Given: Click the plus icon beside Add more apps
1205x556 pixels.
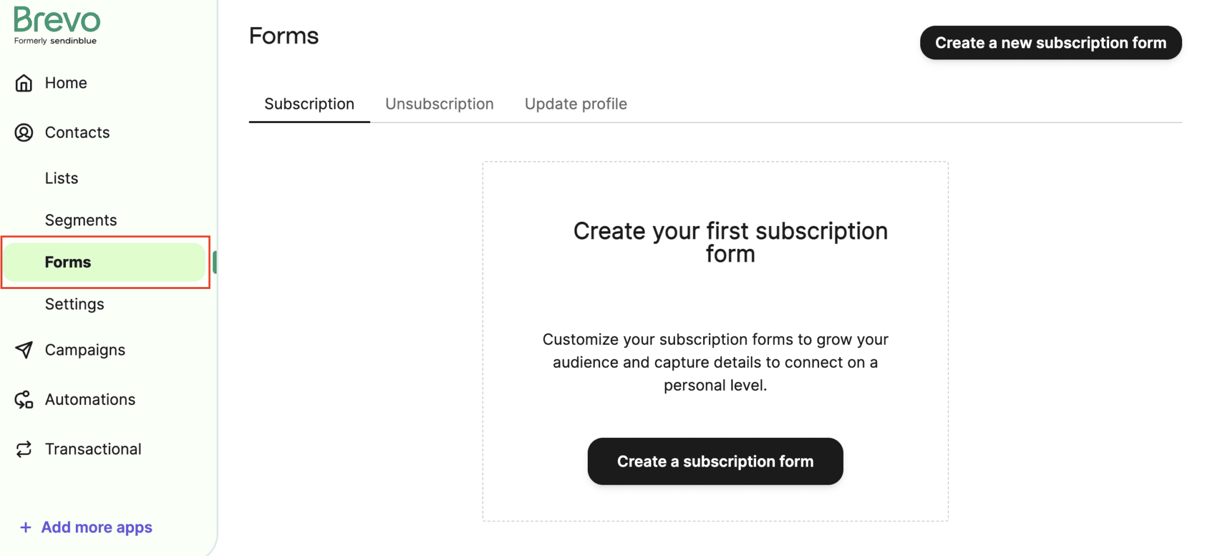Looking at the screenshot, I should (x=25, y=527).
